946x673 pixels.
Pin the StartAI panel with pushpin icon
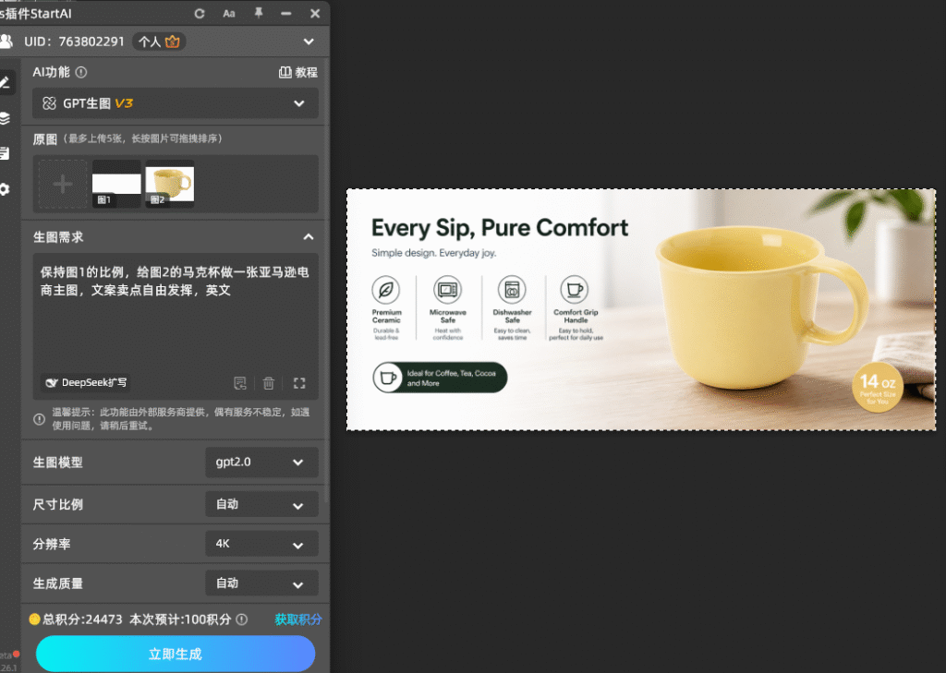point(259,13)
